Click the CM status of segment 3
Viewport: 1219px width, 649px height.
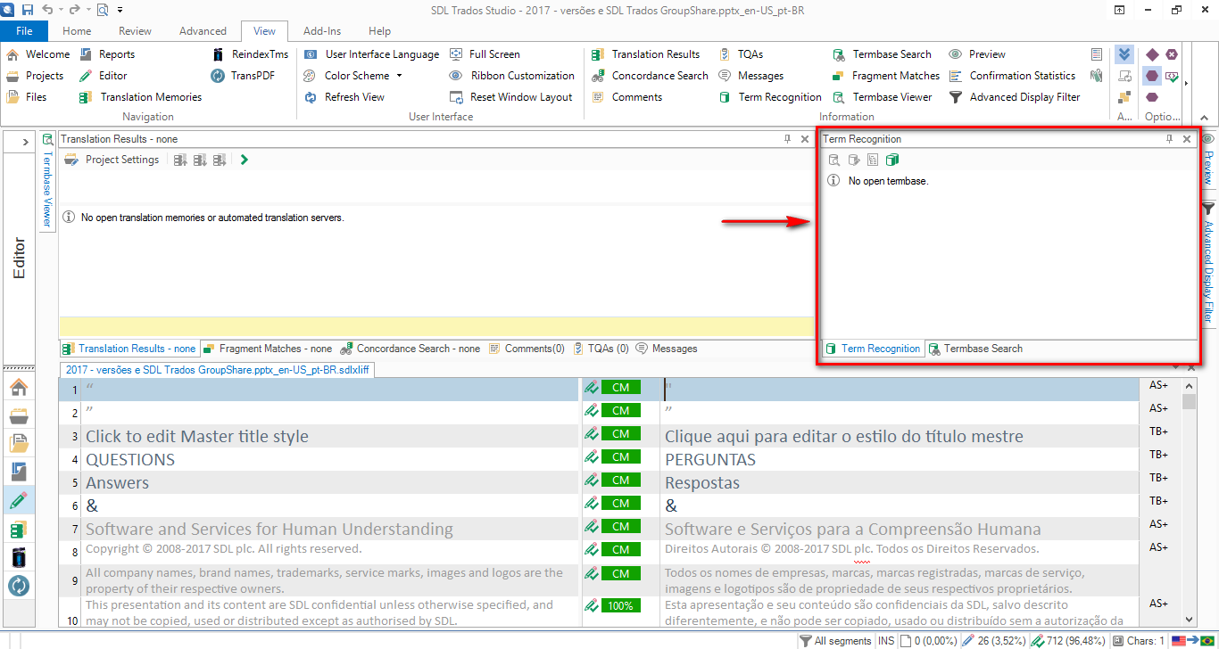621,434
